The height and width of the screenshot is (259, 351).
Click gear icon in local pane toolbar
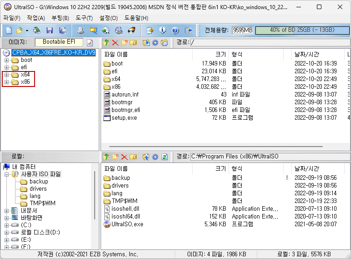point(155,157)
